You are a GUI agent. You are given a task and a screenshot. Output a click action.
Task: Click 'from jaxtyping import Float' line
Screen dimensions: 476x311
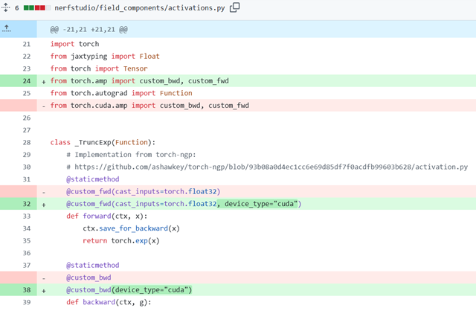tap(105, 57)
